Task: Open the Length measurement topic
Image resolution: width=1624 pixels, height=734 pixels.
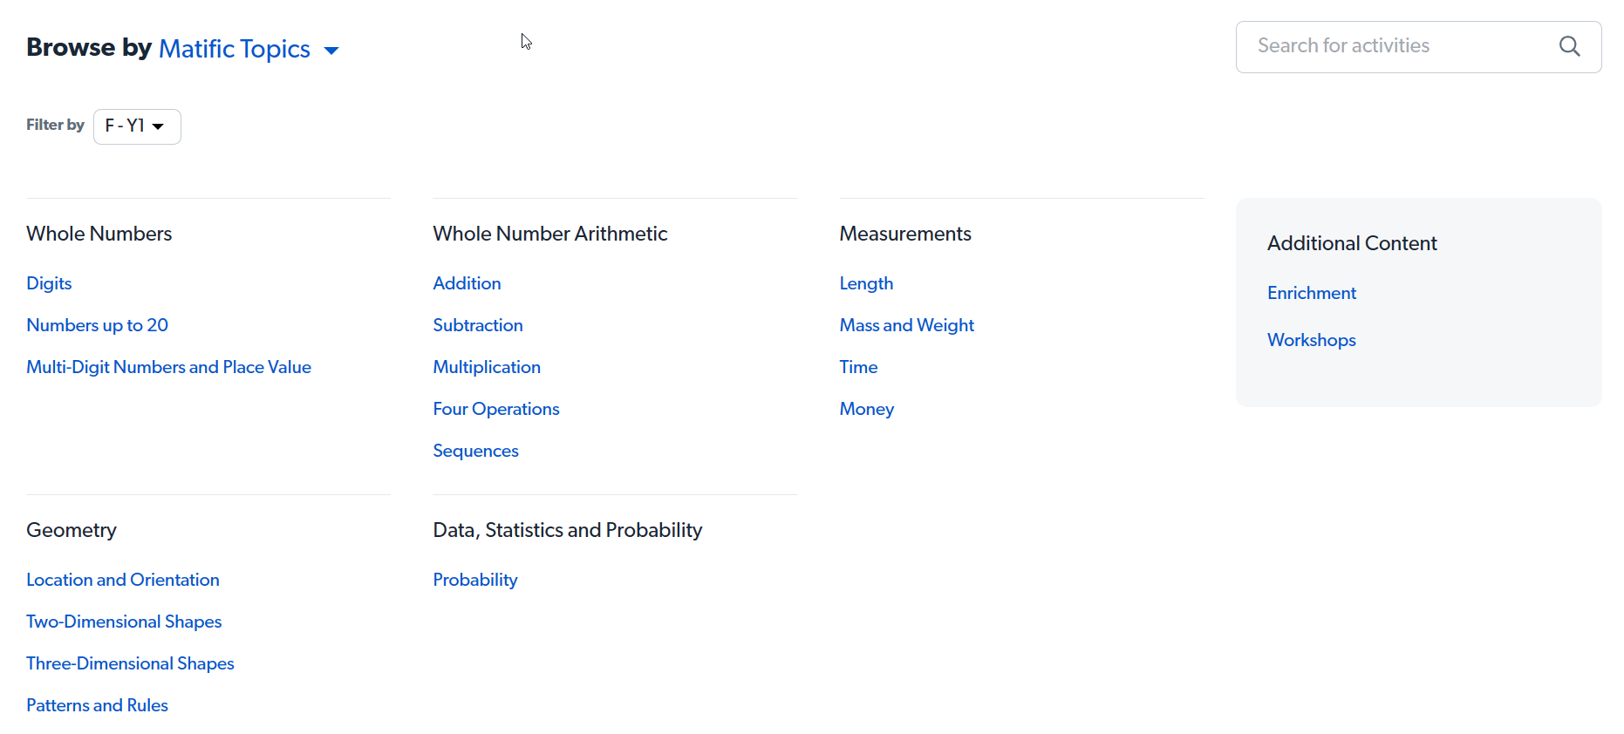Action: [x=866, y=283]
